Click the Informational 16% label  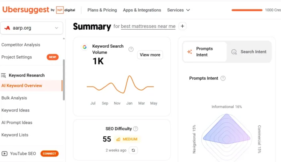pos(227,107)
